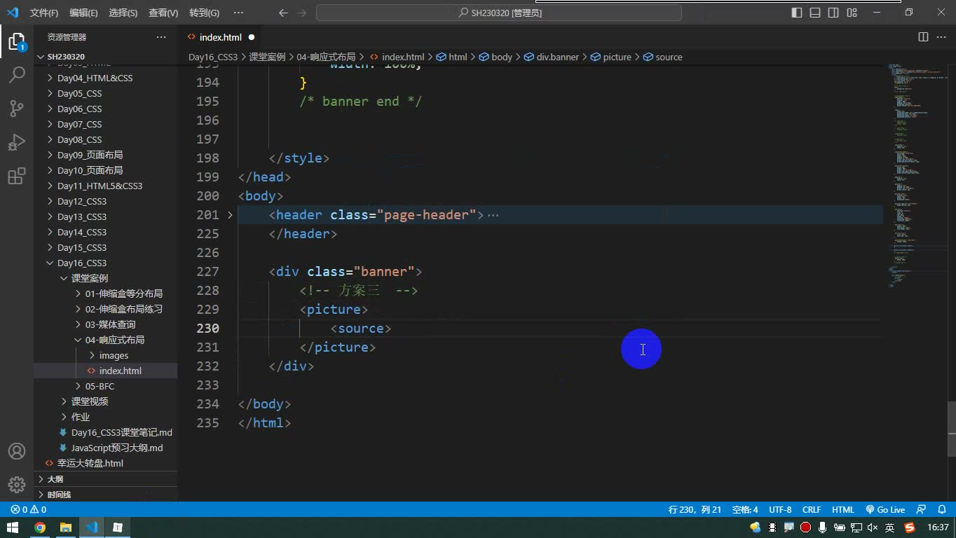Click split editor right icon

pyautogui.click(x=923, y=37)
